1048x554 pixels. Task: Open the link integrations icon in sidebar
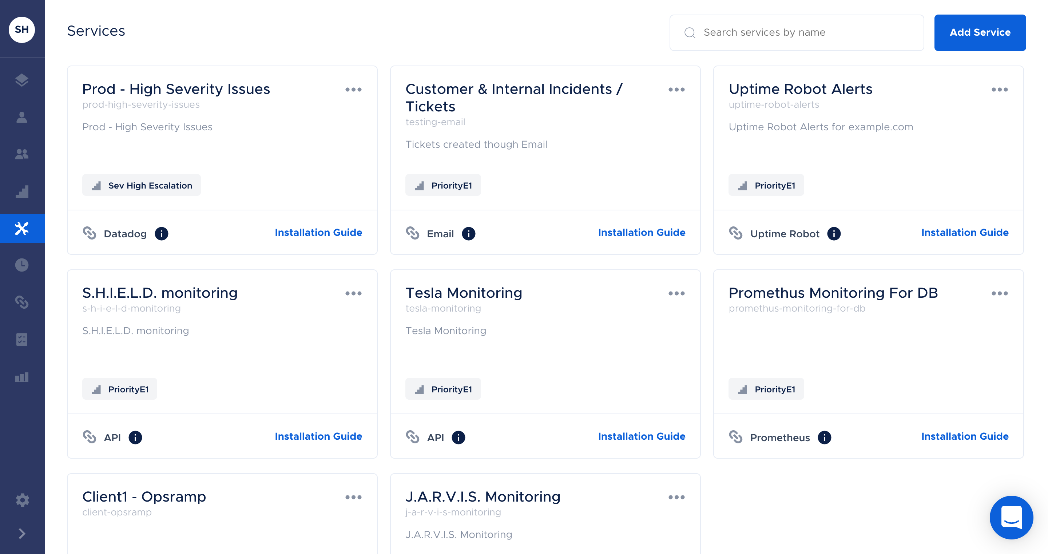coord(22,302)
